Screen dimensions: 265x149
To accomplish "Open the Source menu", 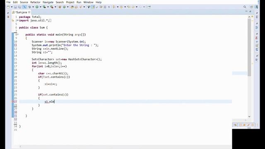I will pyautogui.click(x=24, y=2).
